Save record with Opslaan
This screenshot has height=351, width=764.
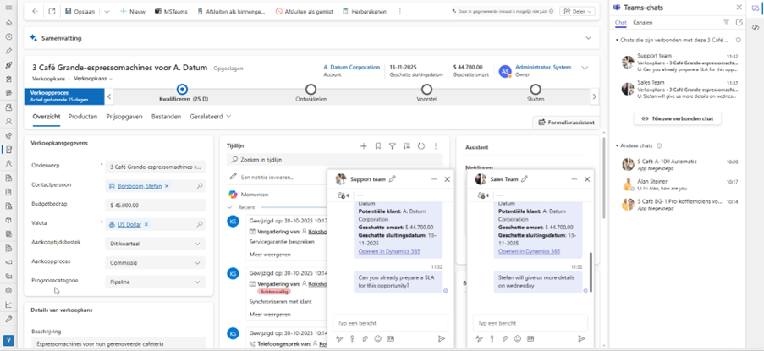[x=80, y=11]
